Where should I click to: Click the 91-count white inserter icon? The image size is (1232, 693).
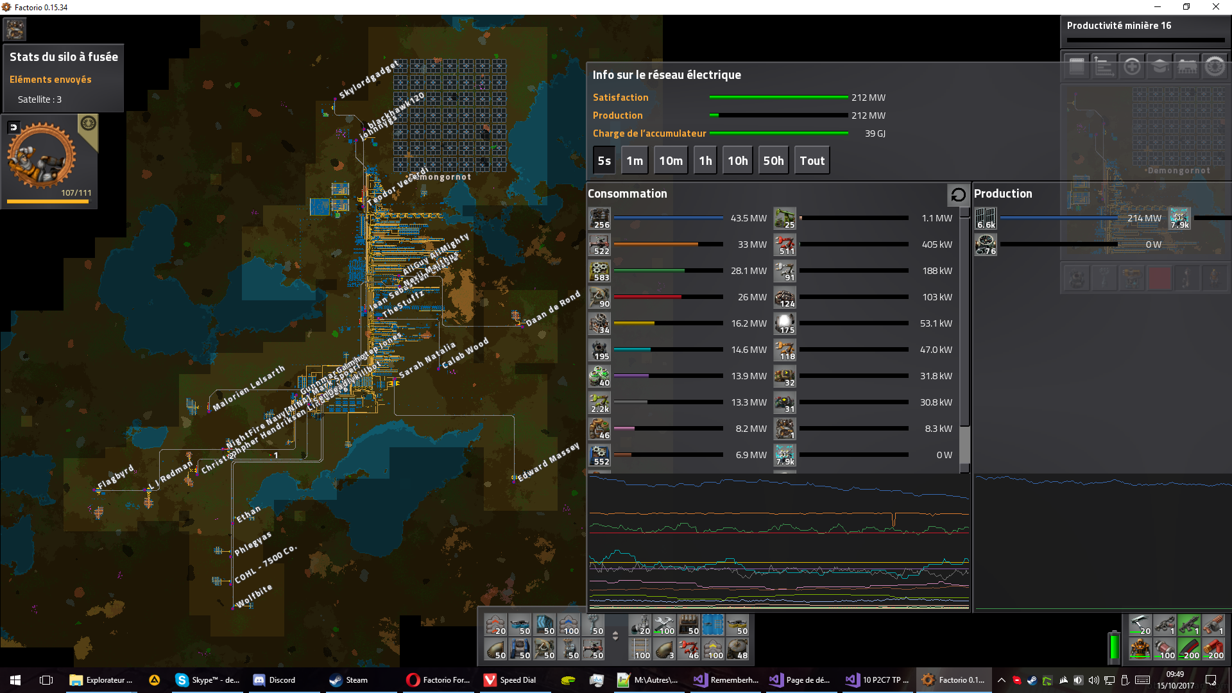point(785,271)
